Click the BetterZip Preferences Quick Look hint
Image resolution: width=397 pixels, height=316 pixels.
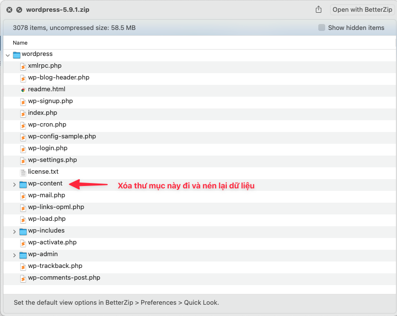tap(117, 303)
